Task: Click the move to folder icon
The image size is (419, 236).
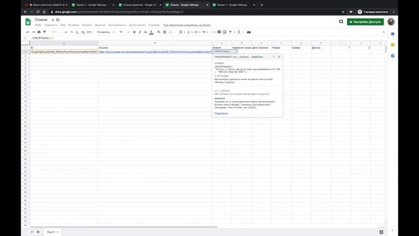Action: pos(58,20)
